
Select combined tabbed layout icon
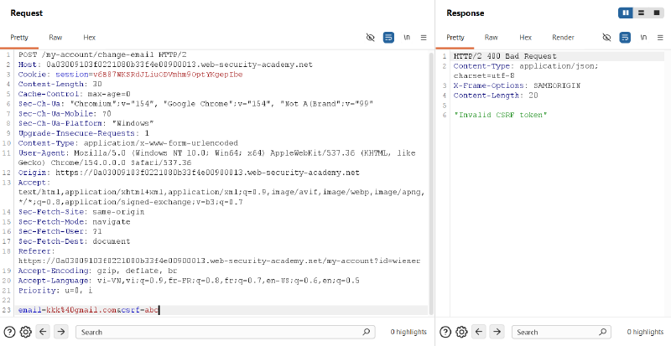coord(657,13)
